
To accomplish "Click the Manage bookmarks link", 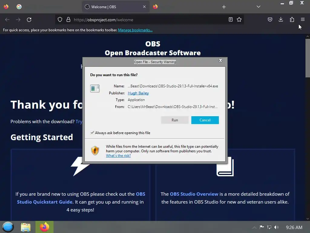I will (x=135, y=30).
